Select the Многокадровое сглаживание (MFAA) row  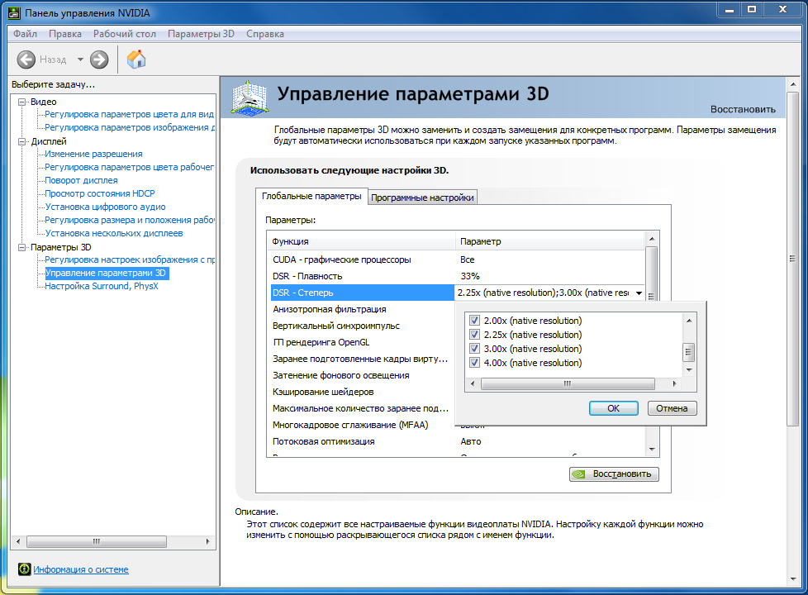pos(362,425)
